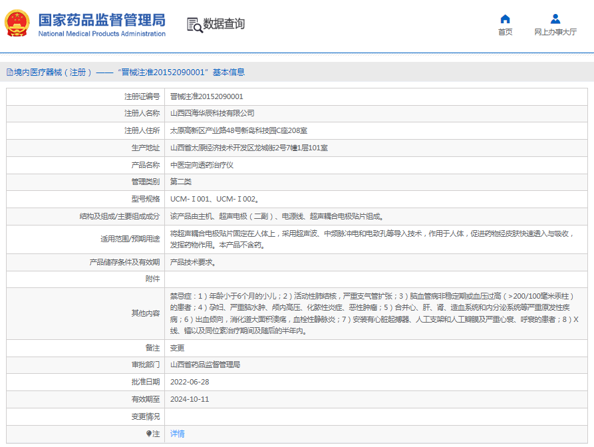Click the 数据查询 magnifier icon
594x447 pixels.
tap(194, 25)
